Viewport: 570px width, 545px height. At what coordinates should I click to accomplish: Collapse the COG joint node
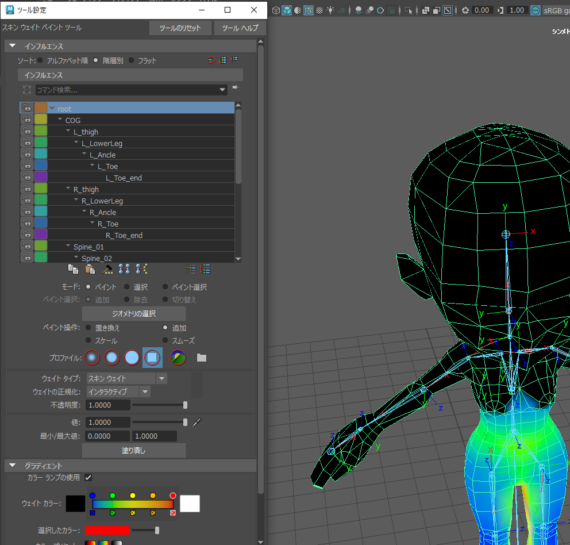pyautogui.click(x=60, y=119)
